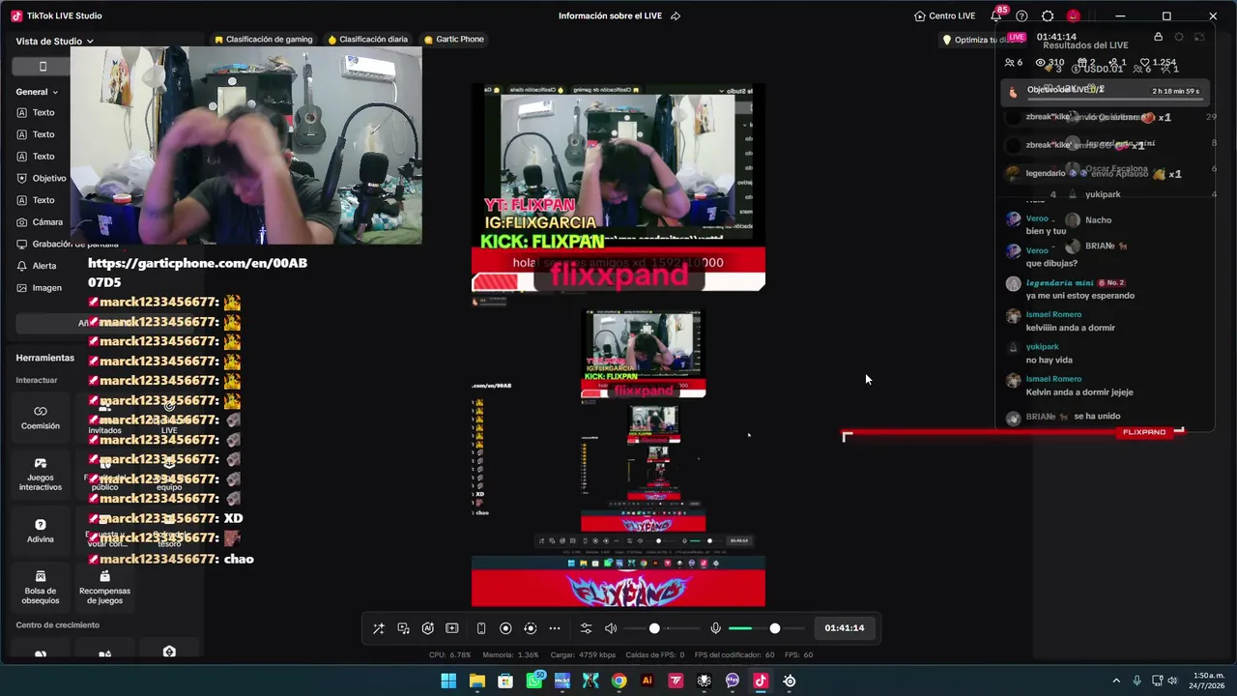Open notifications bell with 85 badge

pyautogui.click(x=996, y=15)
